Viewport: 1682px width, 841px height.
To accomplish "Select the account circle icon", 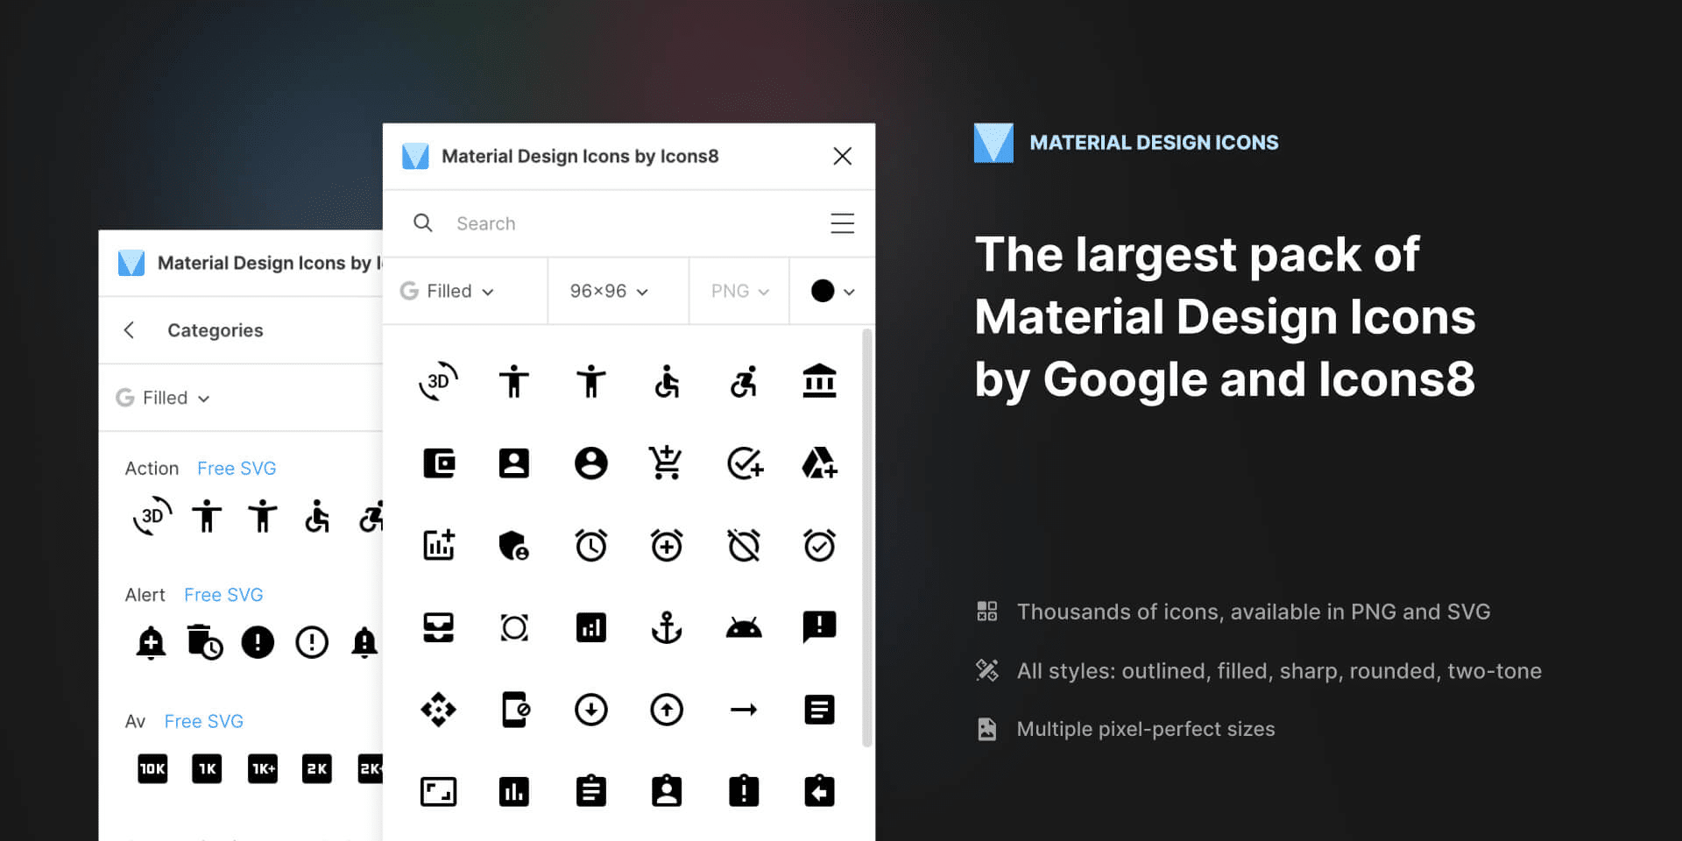I will [x=591, y=463].
